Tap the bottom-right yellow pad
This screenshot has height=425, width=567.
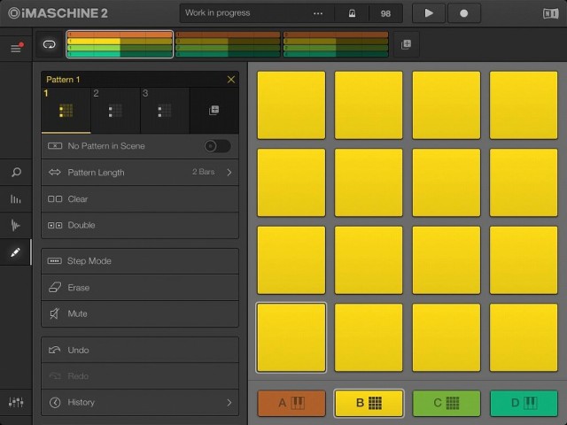pos(524,337)
